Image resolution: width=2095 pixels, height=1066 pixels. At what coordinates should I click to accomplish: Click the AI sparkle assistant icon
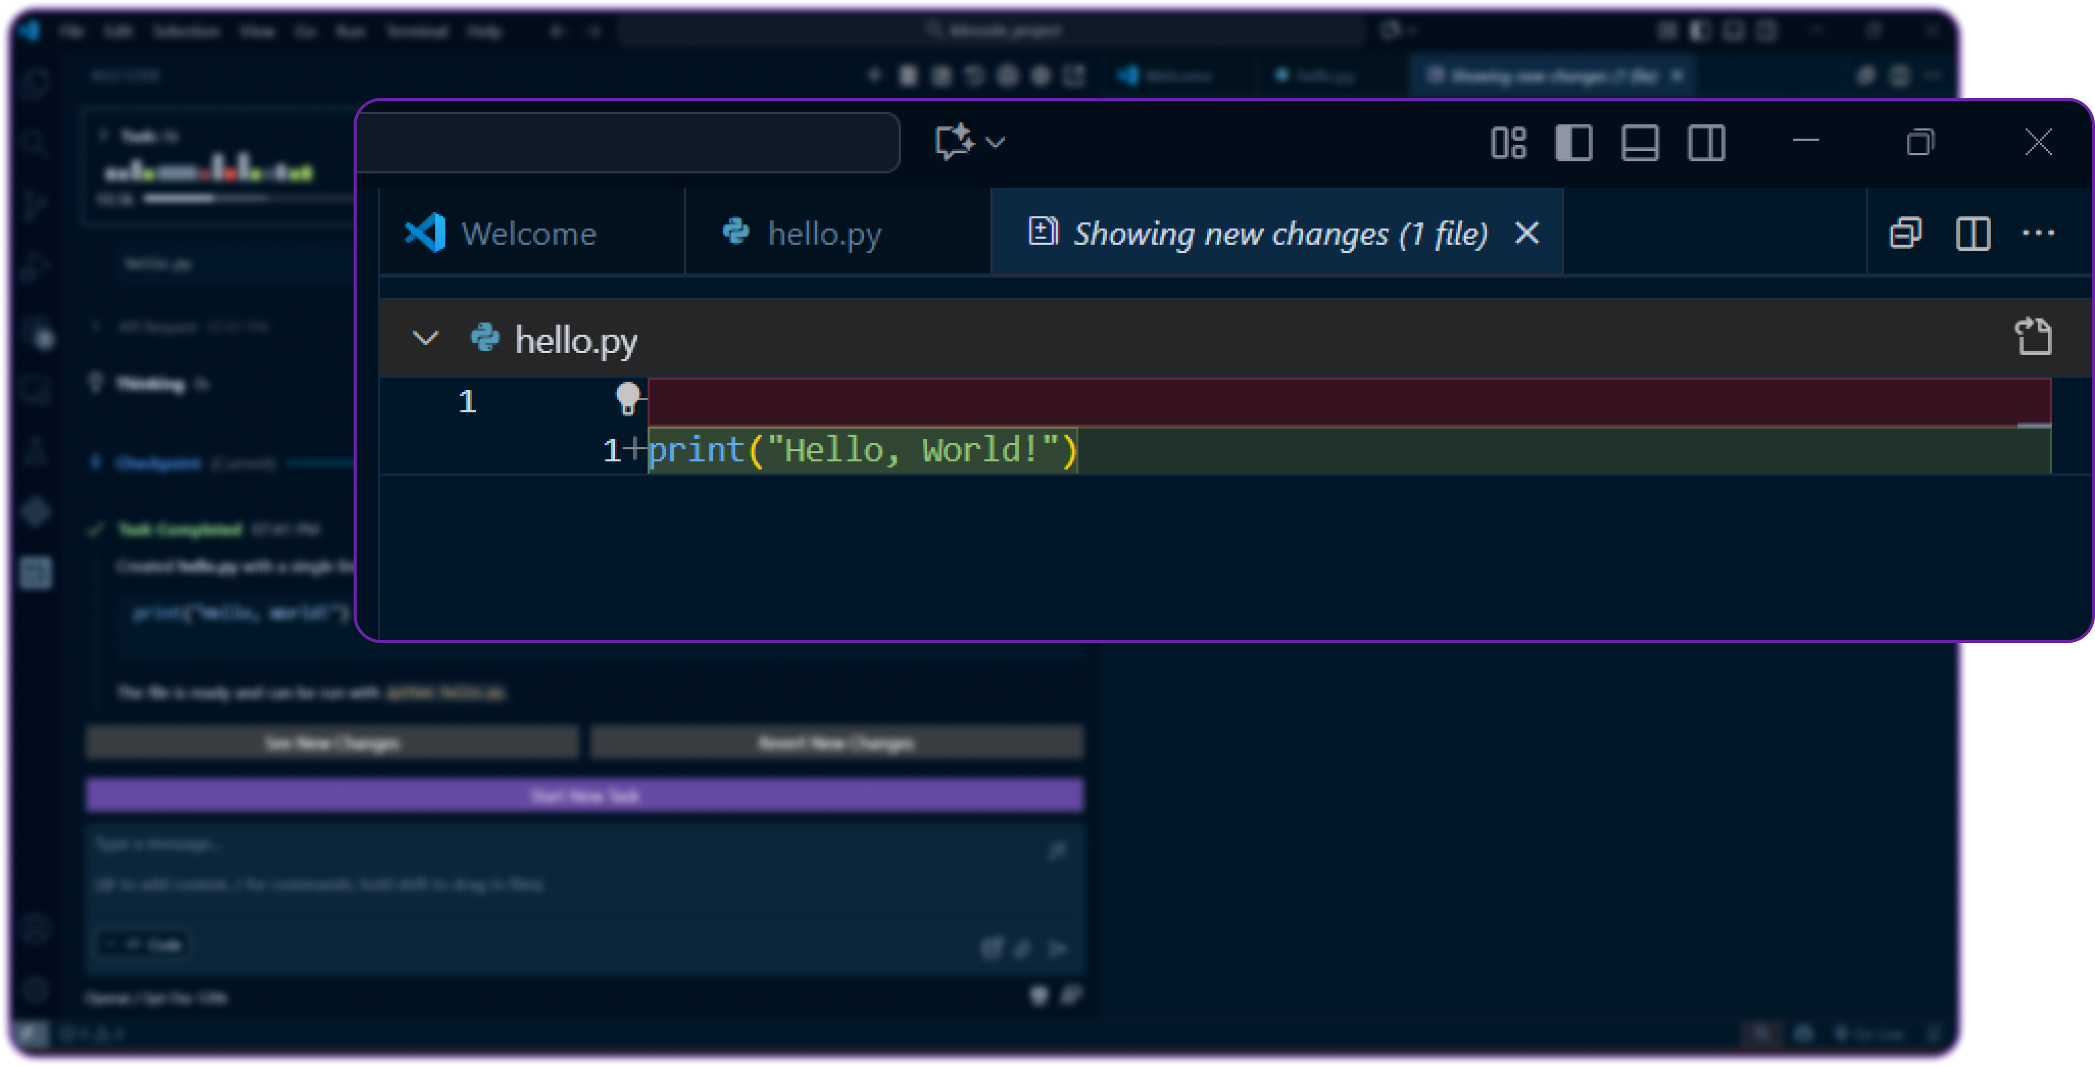(953, 140)
